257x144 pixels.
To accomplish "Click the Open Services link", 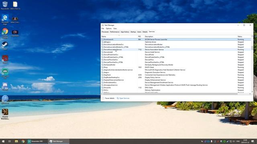I will click(x=124, y=98).
